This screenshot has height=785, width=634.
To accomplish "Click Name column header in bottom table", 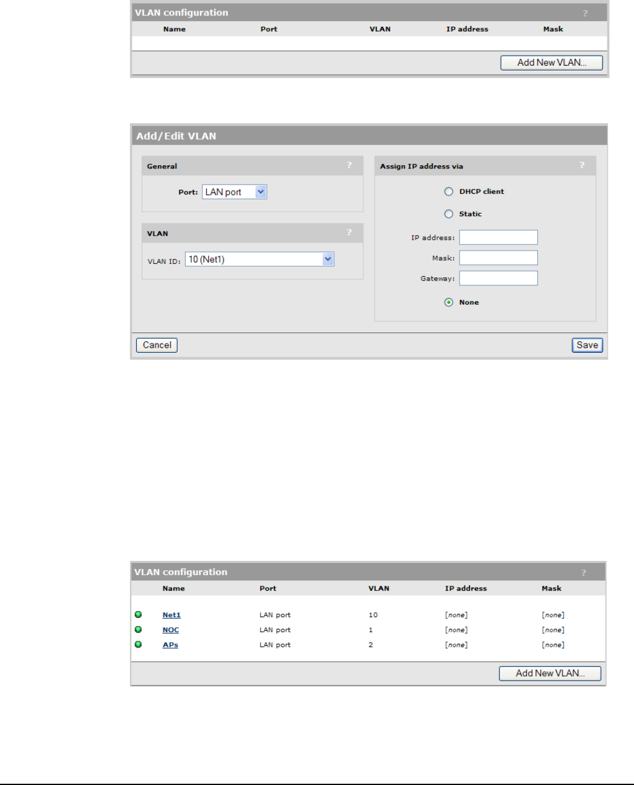I will point(173,589).
